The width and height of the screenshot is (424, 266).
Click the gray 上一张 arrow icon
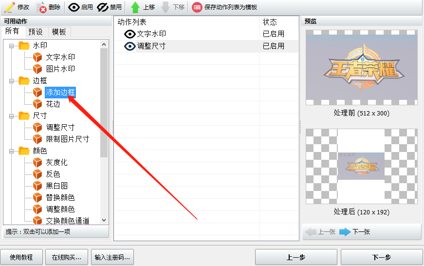click(311, 232)
